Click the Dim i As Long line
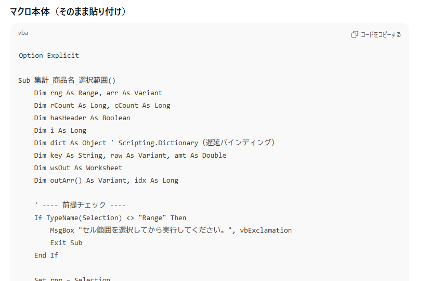The width and height of the screenshot is (429, 281). (60, 130)
